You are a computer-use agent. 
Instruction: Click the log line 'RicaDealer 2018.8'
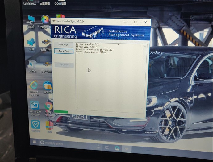86,47
